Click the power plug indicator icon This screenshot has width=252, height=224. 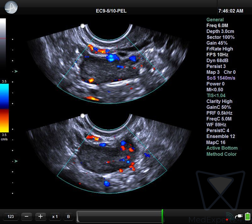239,217
